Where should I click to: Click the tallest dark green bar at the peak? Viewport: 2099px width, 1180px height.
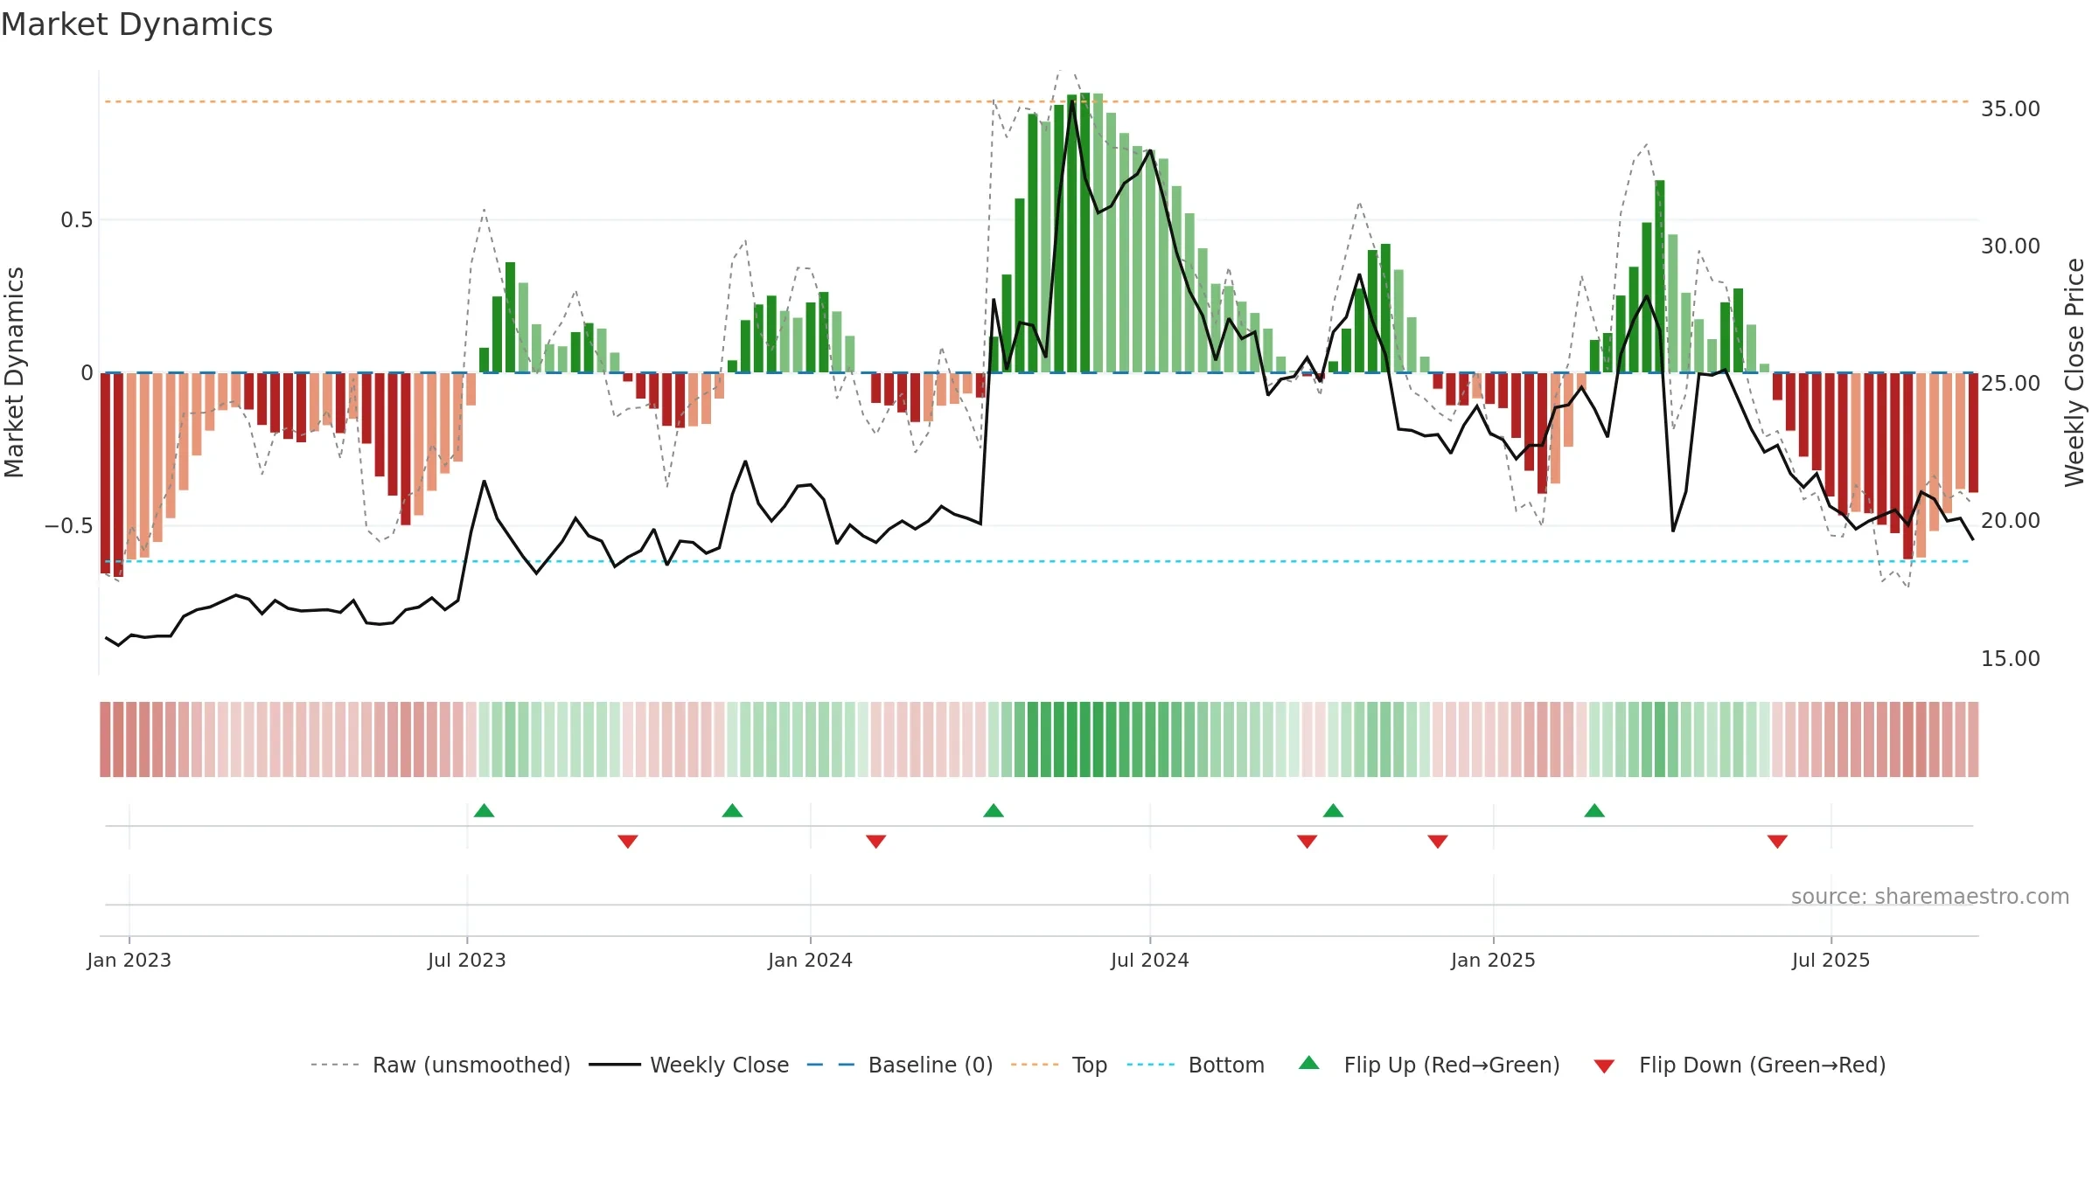pyautogui.click(x=1085, y=233)
